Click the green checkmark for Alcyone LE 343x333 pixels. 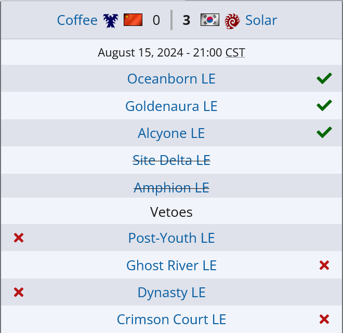(x=324, y=133)
